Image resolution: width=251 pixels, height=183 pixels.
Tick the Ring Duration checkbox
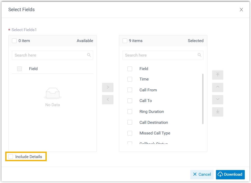tap(130, 112)
